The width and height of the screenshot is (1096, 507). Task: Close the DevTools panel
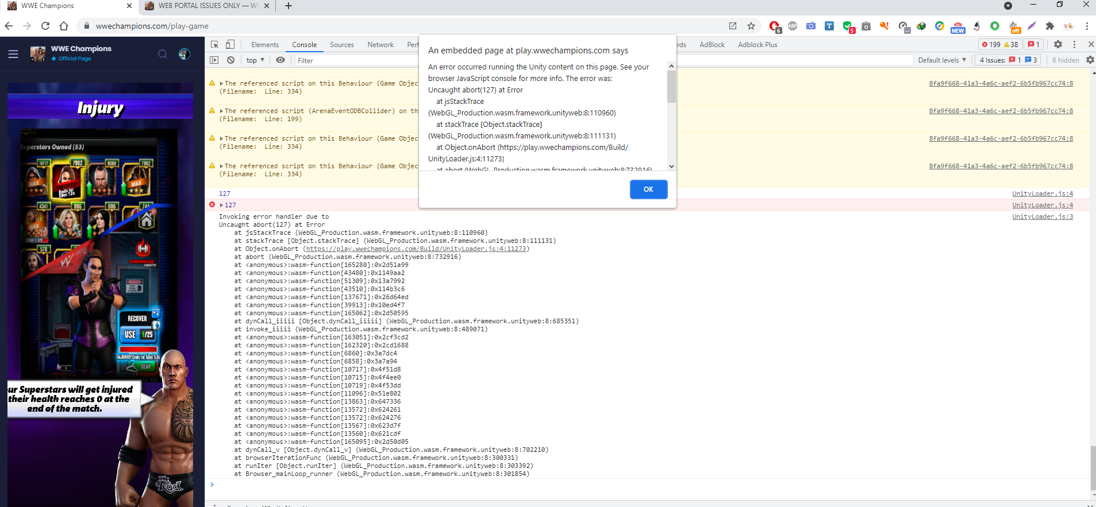(1091, 44)
